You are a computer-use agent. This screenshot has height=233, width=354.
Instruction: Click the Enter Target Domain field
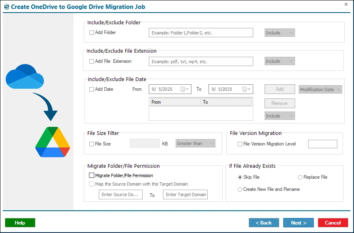point(185,195)
